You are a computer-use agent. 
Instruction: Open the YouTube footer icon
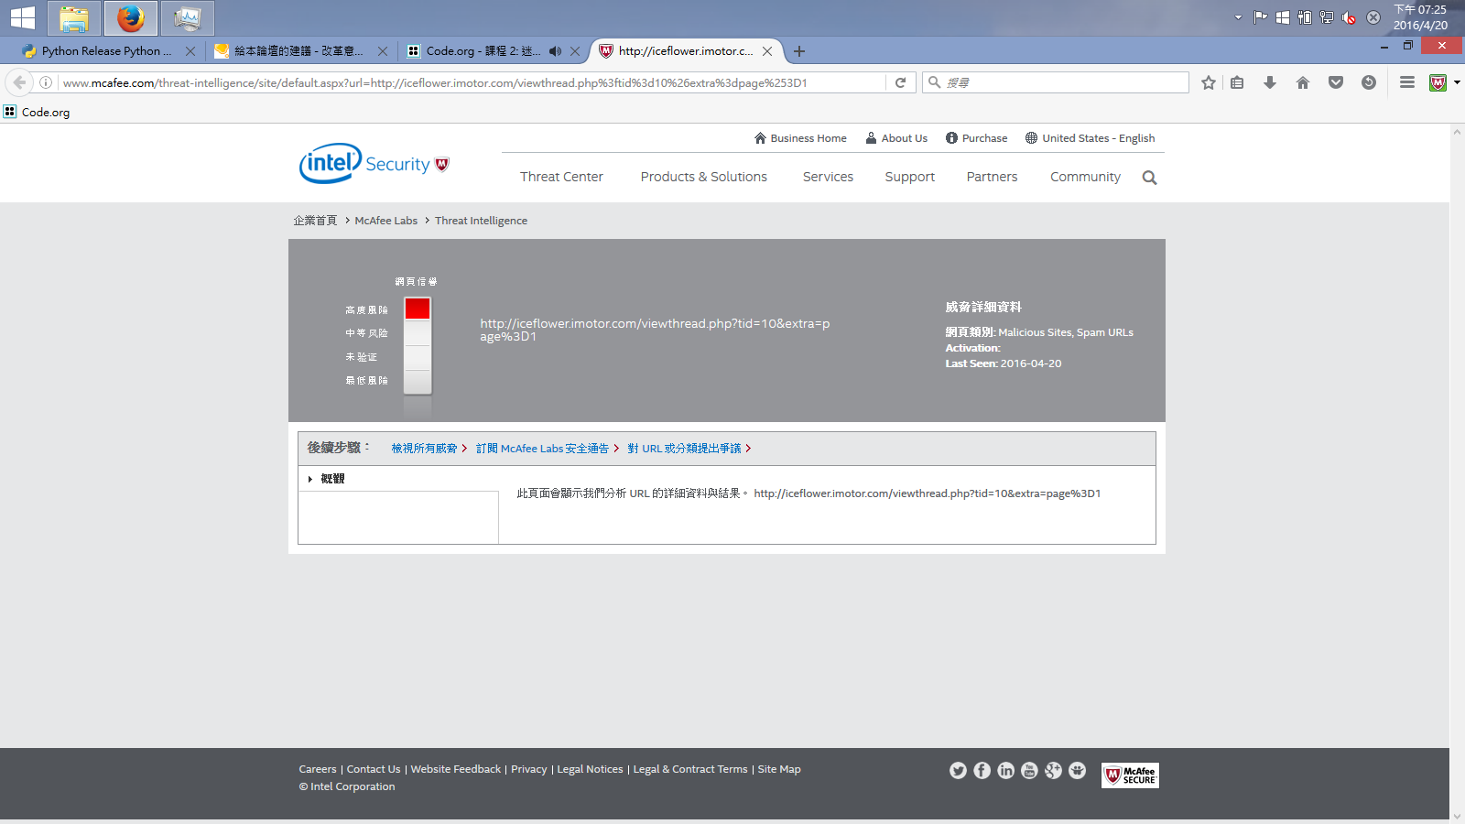click(1029, 771)
